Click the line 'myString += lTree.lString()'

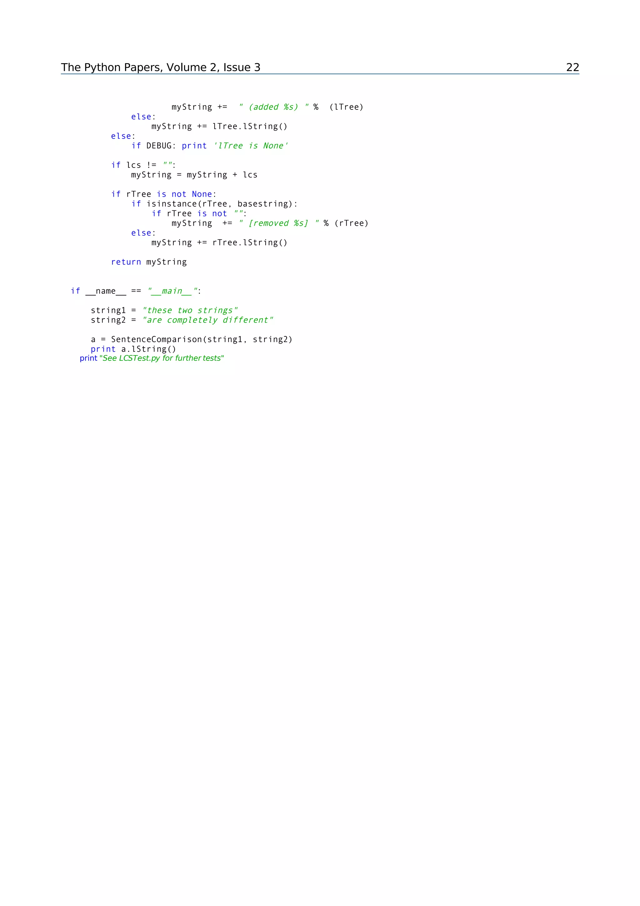(219, 126)
